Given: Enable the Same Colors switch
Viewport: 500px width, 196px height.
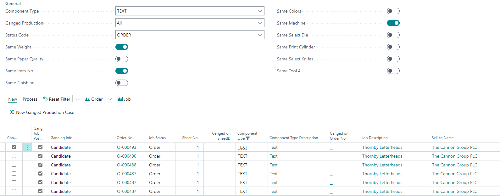Looking at the screenshot, I should click(393, 11).
